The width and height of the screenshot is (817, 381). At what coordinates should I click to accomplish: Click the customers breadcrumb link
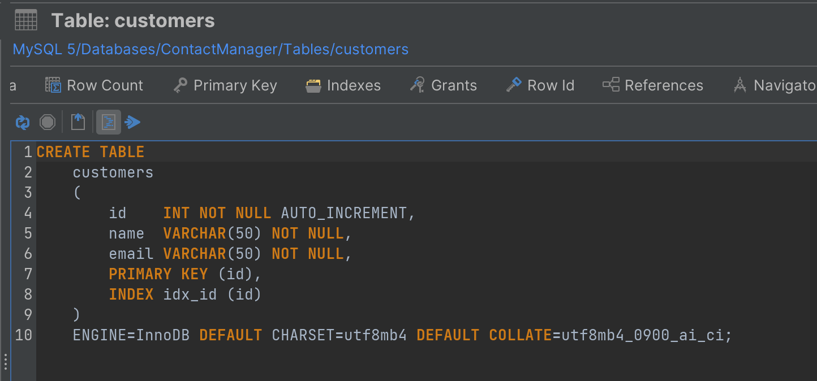[371, 49]
